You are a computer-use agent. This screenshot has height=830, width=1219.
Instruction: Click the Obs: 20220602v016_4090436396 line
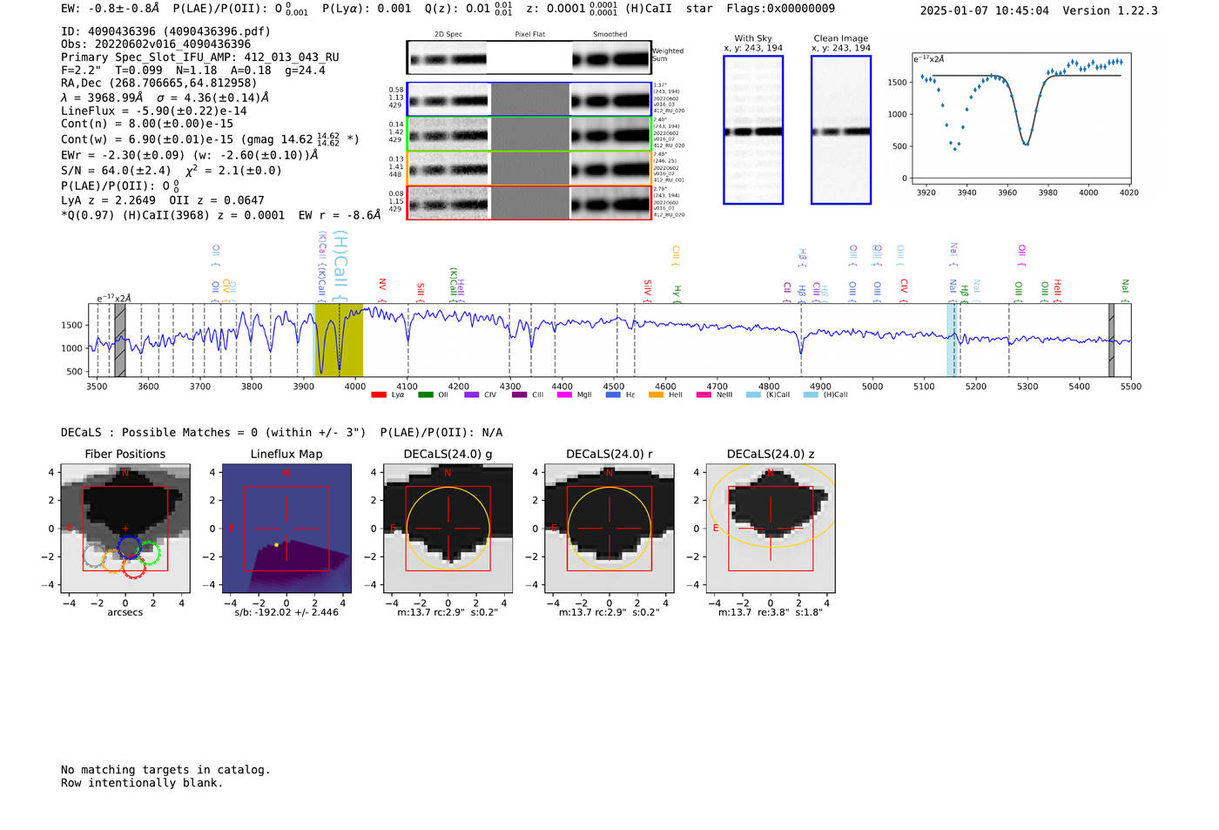click(156, 44)
